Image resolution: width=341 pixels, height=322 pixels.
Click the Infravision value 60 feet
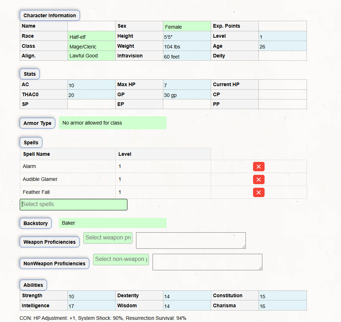(x=187, y=56)
